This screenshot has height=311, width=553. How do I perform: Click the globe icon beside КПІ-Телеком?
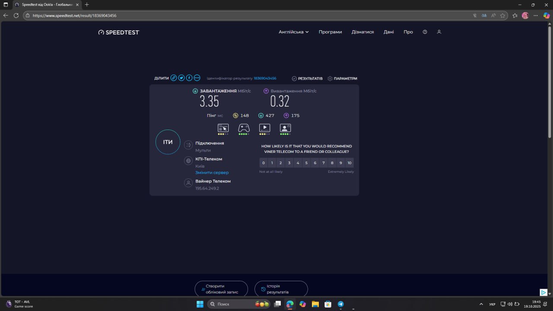(x=188, y=161)
